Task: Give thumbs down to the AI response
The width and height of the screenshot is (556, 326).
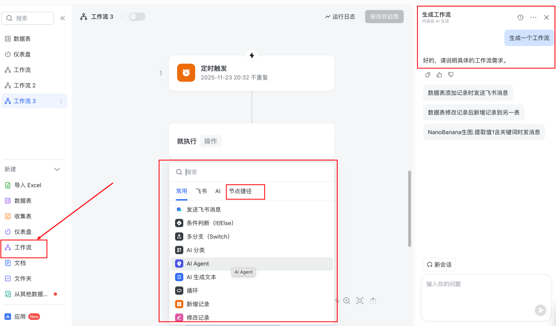Action: tap(450, 75)
